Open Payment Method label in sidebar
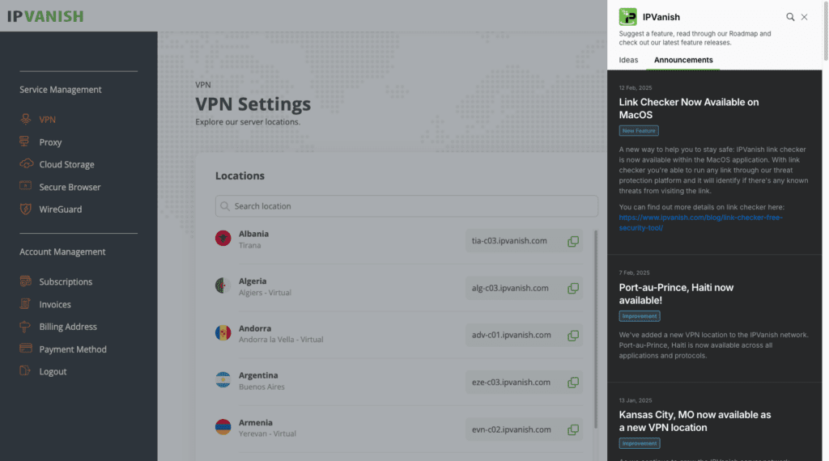Screen dimensions: 829x461 (72, 349)
